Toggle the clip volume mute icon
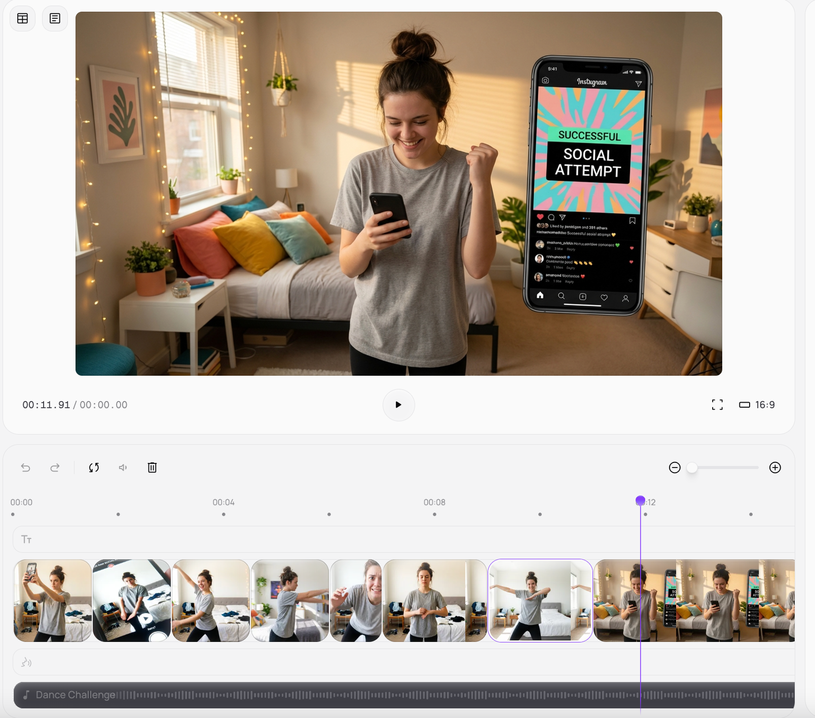This screenshot has width=815, height=718. point(123,468)
